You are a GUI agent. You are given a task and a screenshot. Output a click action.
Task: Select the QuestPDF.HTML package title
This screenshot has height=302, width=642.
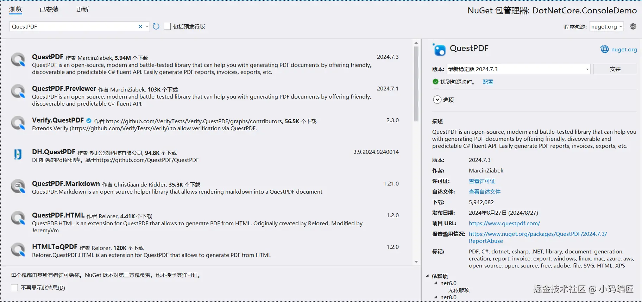coord(58,215)
